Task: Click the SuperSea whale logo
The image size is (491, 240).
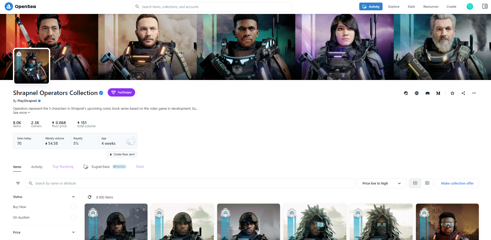Action: point(86,167)
